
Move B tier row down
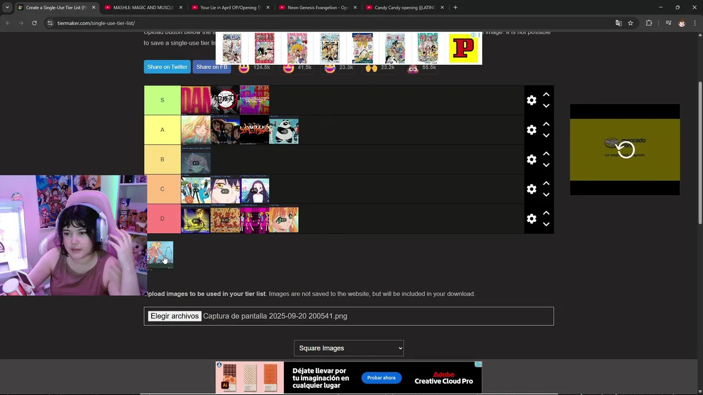pyautogui.click(x=546, y=165)
